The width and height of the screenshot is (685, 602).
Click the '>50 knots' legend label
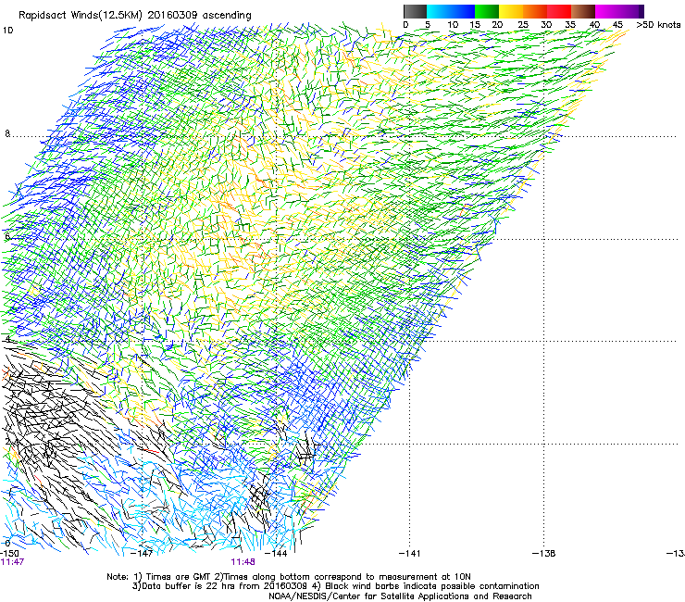point(658,25)
